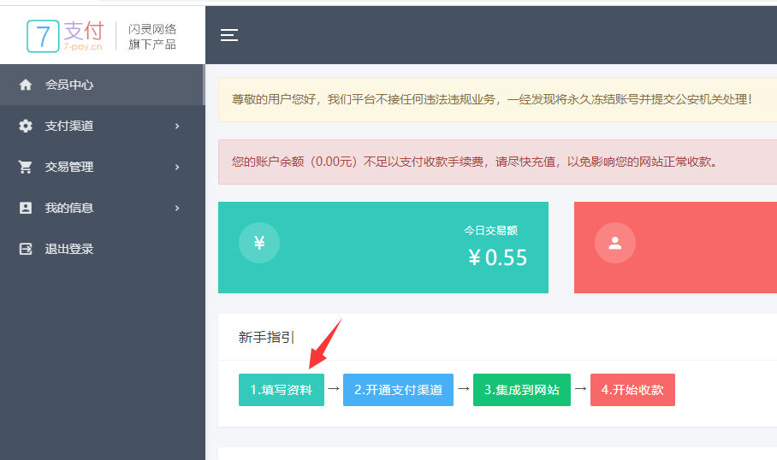Click the shopping cart icon beside 交易管理
This screenshot has height=460, width=777.
(x=26, y=167)
